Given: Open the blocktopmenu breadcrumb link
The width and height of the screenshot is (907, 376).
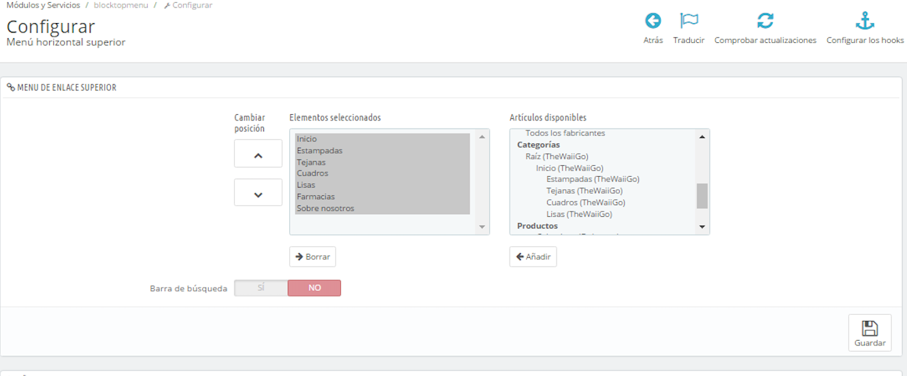Looking at the screenshot, I should pos(121,5).
